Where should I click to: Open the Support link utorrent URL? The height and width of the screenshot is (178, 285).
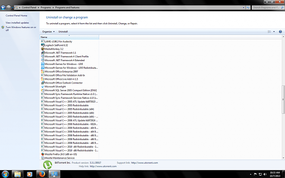(144, 163)
